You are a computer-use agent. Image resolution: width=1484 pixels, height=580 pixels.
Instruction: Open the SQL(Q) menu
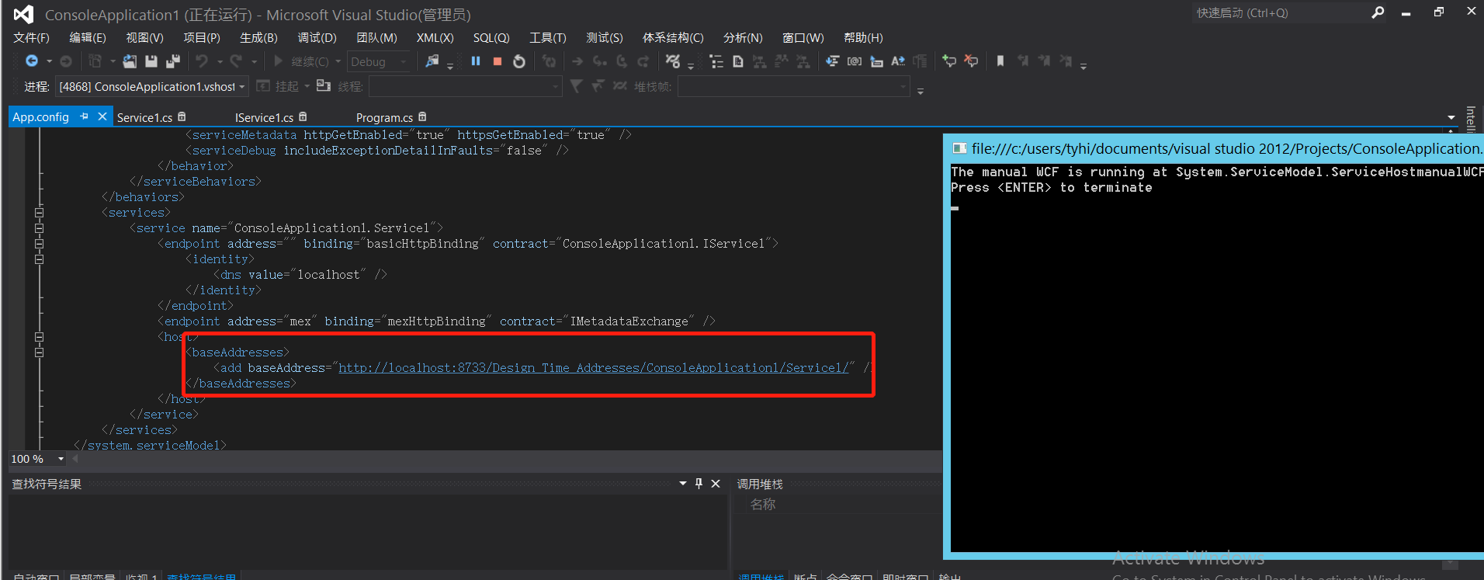coord(491,37)
